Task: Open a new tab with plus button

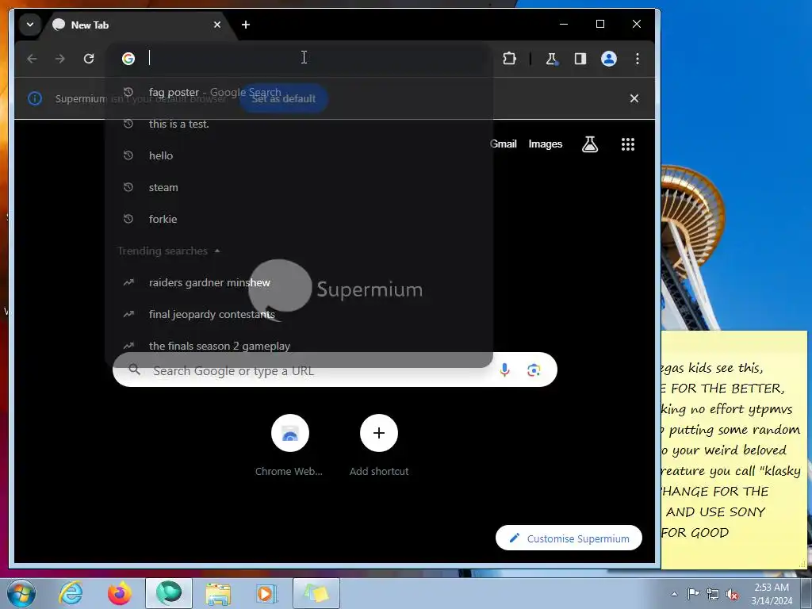Action: (246, 25)
